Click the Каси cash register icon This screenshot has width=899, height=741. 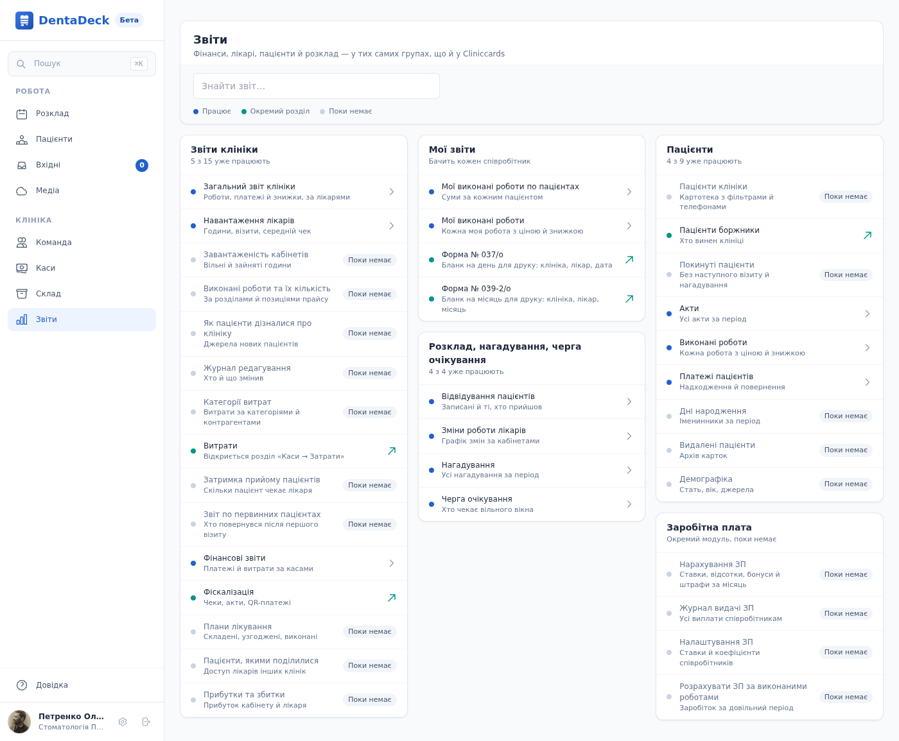point(22,268)
